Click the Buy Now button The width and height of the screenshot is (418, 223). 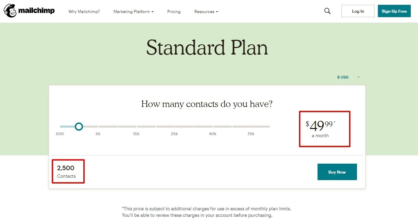(337, 172)
